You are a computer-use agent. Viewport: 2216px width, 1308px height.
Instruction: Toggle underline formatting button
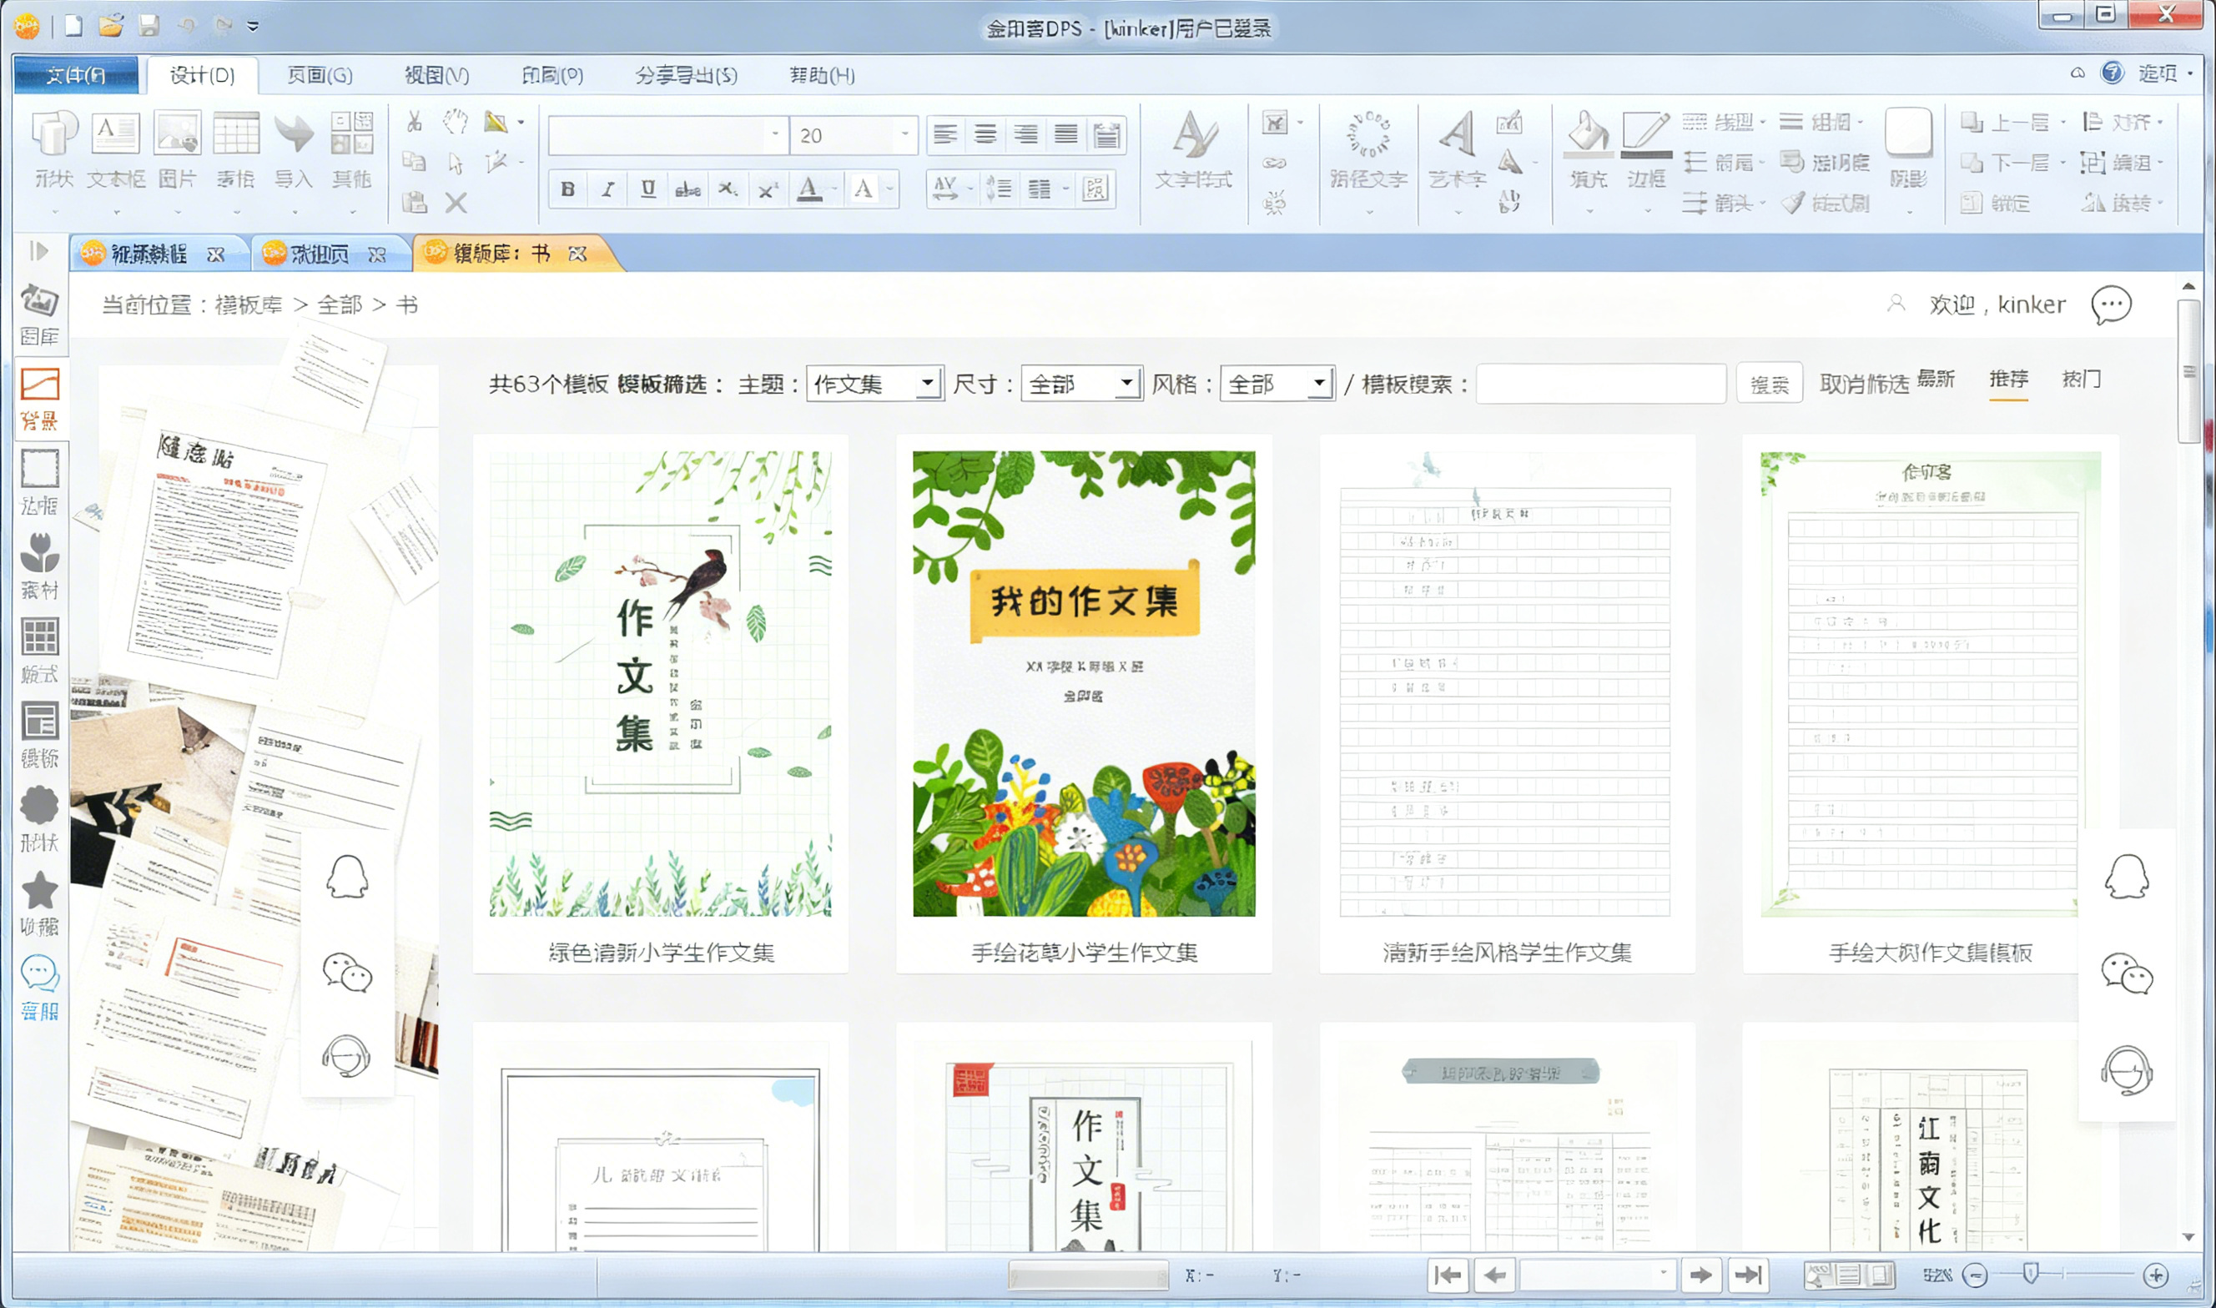pyautogui.click(x=648, y=189)
